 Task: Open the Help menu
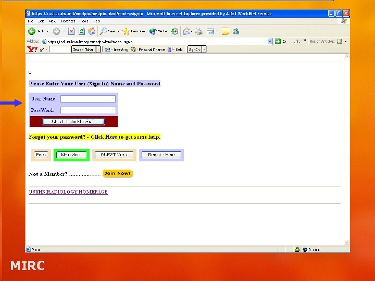coord(97,21)
